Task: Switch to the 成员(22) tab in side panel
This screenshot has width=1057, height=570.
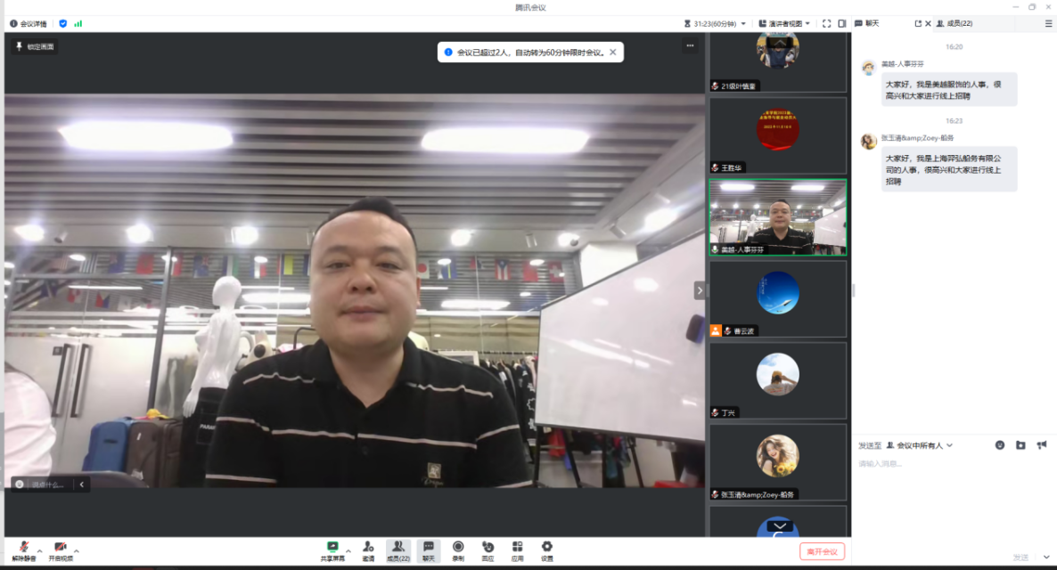Action: click(x=954, y=23)
